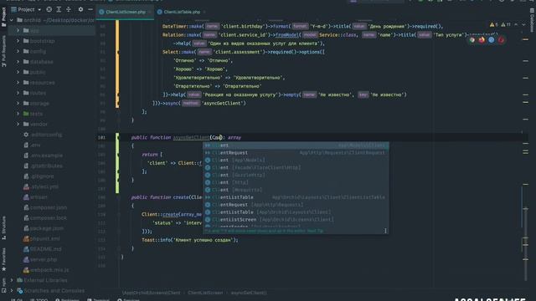The width and height of the screenshot is (536, 301).
Task: Collapse the orchid root folder
Action: 12,20
